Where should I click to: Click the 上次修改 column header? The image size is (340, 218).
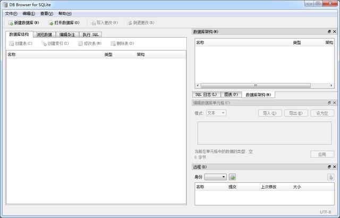tap(276, 187)
